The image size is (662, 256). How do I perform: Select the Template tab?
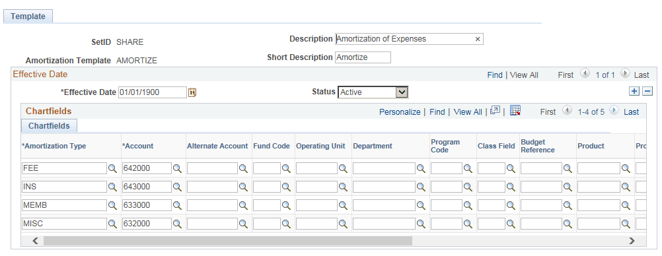tap(28, 16)
